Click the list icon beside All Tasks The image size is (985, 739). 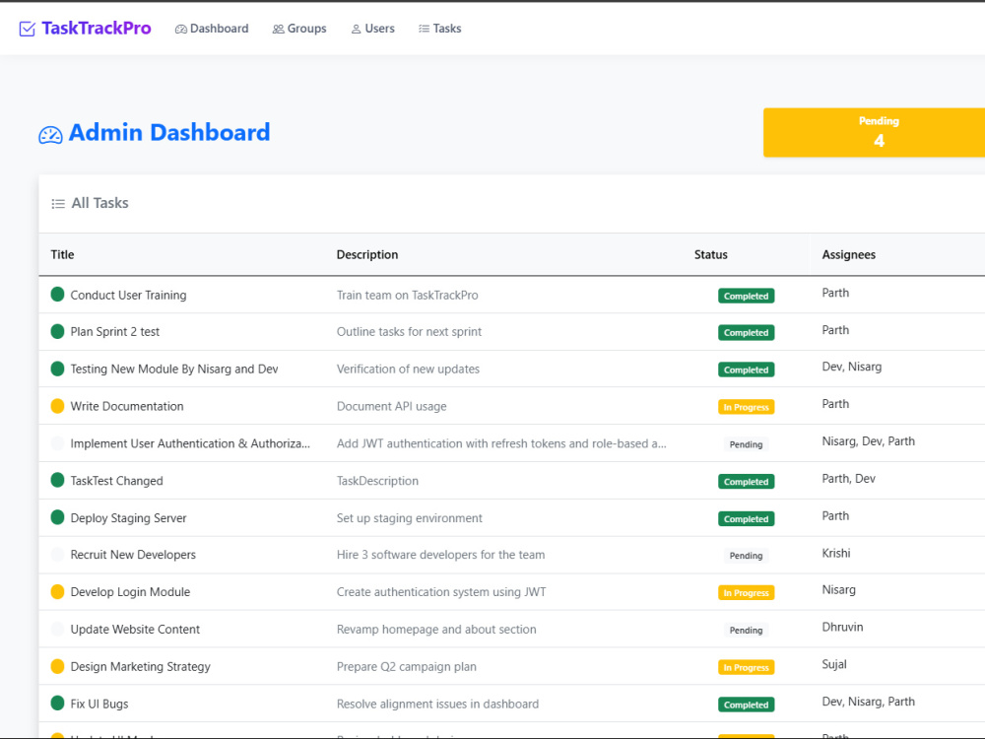(58, 204)
